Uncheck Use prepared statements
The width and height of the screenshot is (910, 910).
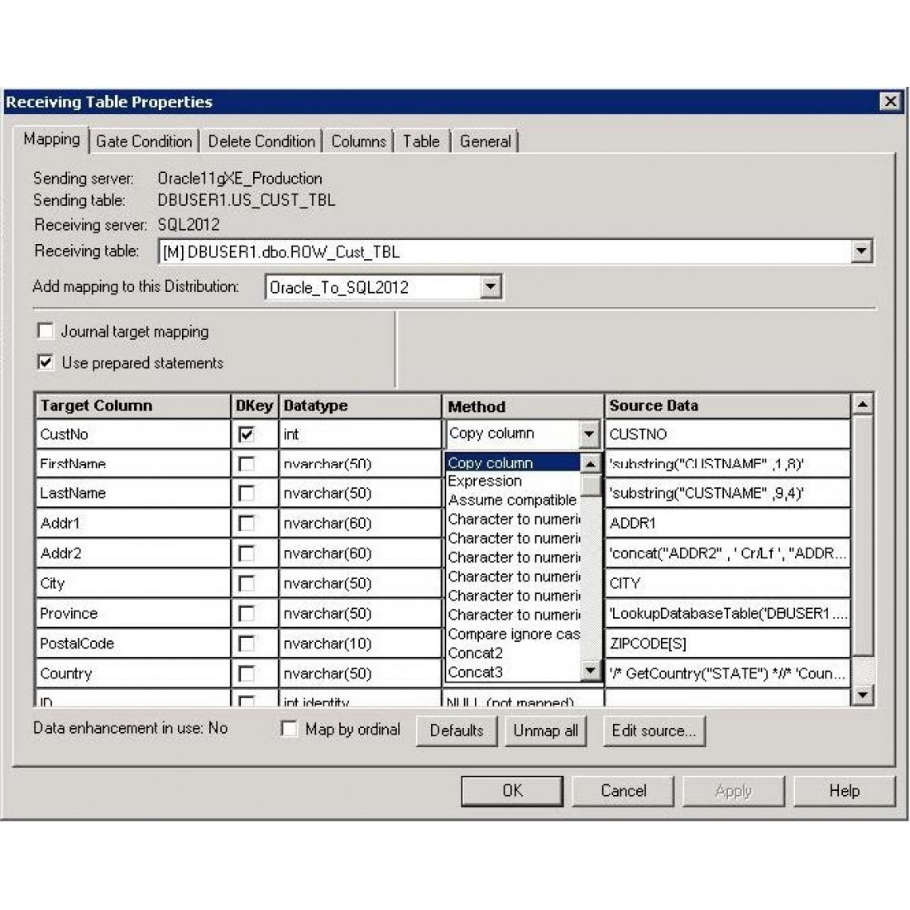[45, 362]
